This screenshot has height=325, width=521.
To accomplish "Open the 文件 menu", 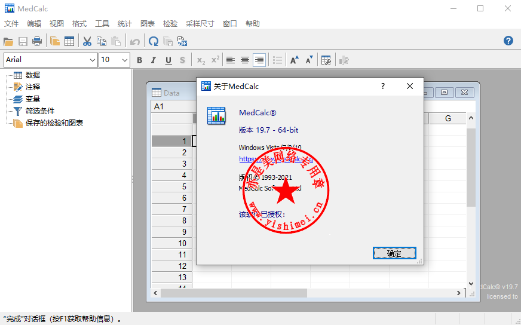I will coord(11,23).
